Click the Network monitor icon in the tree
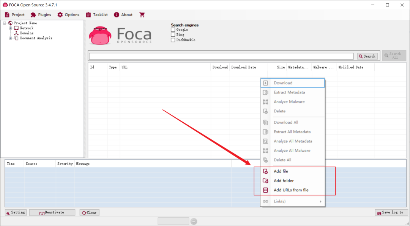The image size is (410, 226). point(16,28)
